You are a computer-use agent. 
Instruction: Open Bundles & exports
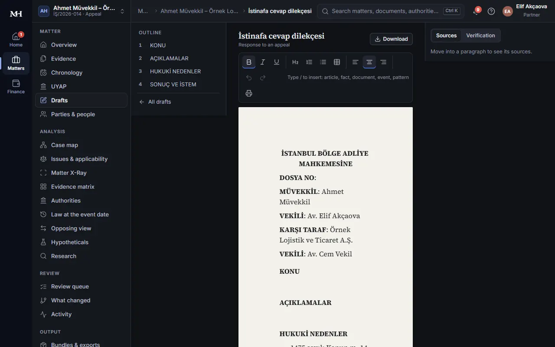coord(81,344)
